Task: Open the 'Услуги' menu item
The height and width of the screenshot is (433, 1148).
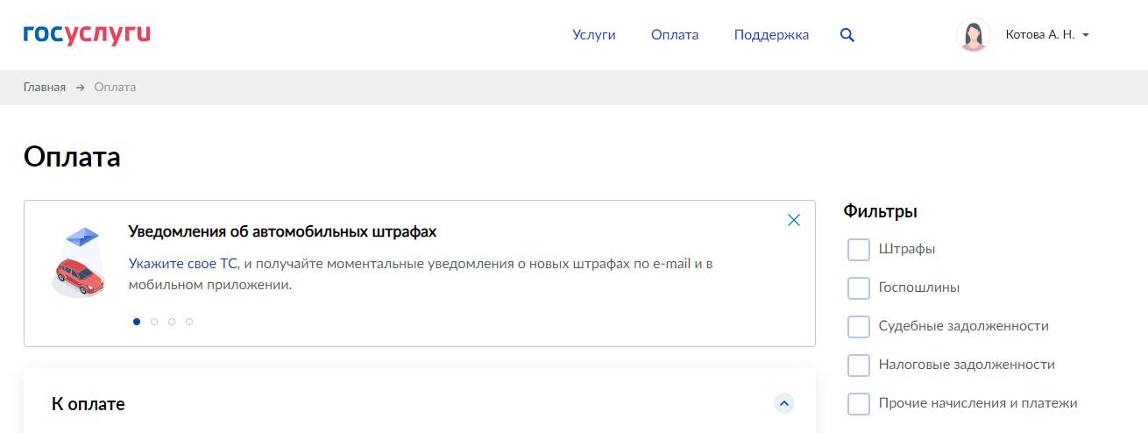Action: click(x=594, y=35)
